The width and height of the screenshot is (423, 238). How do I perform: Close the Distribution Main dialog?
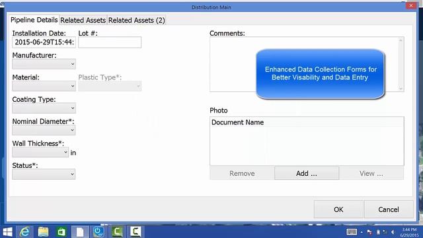point(411,6)
